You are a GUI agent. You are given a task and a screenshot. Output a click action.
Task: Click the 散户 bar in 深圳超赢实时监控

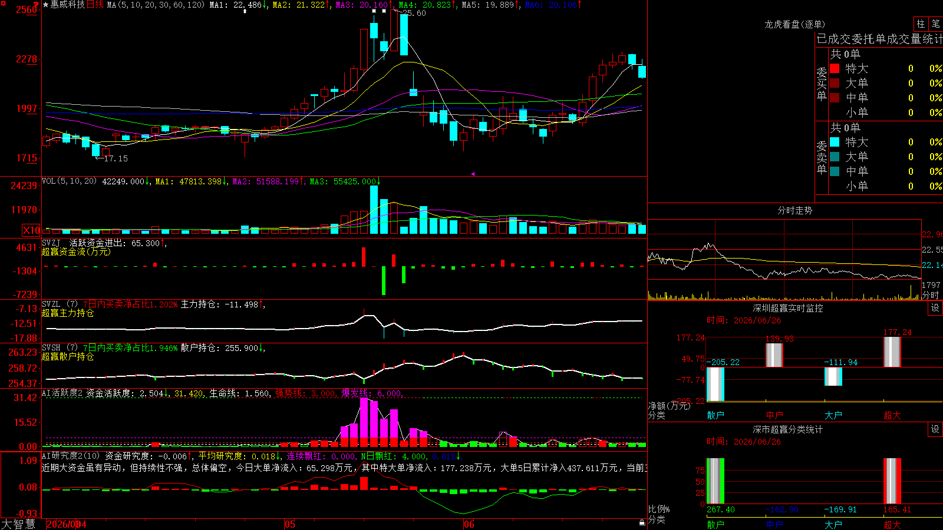click(x=716, y=385)
